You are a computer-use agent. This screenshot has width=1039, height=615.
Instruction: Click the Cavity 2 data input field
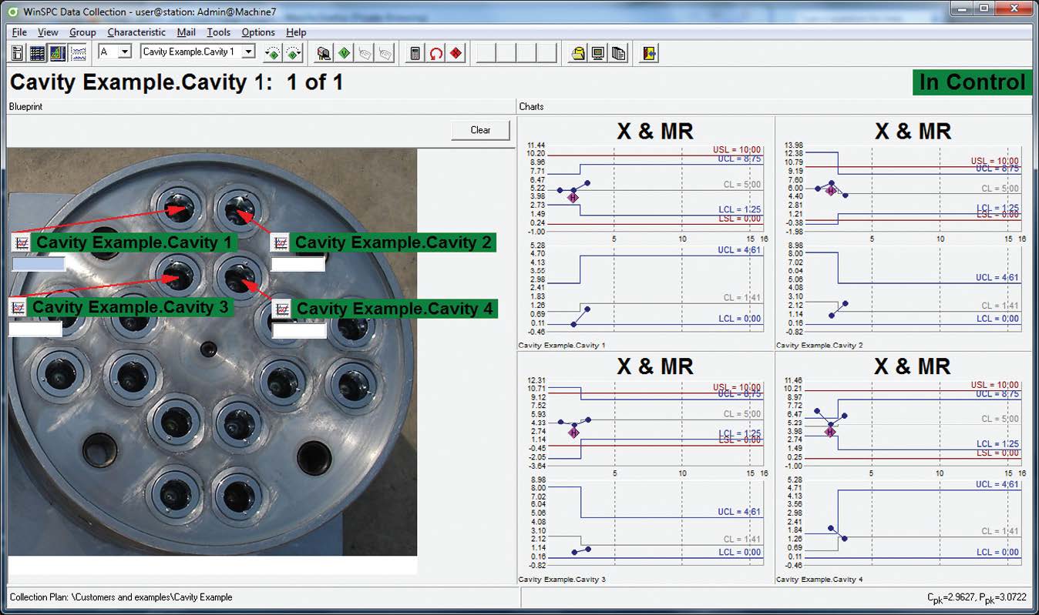[298, 264]
